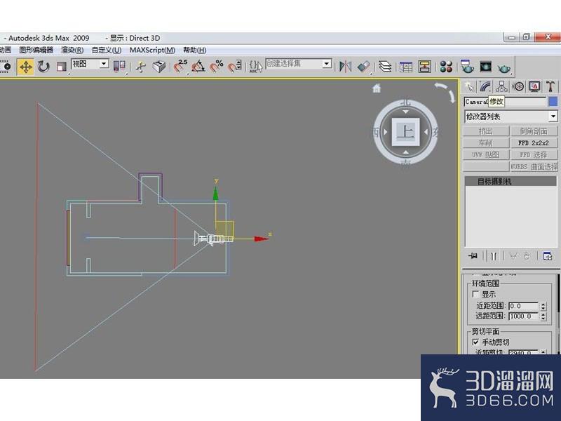Click the Align tool icon
Screen dimensions: 561x421
pos(363,67)
